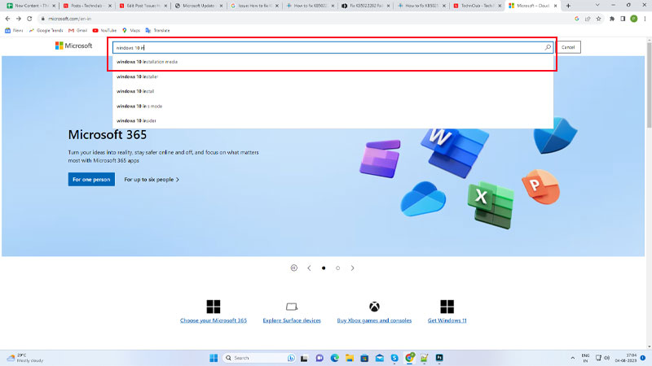
Task: Bookmark this page with the star icon
Action: [599, 19]
